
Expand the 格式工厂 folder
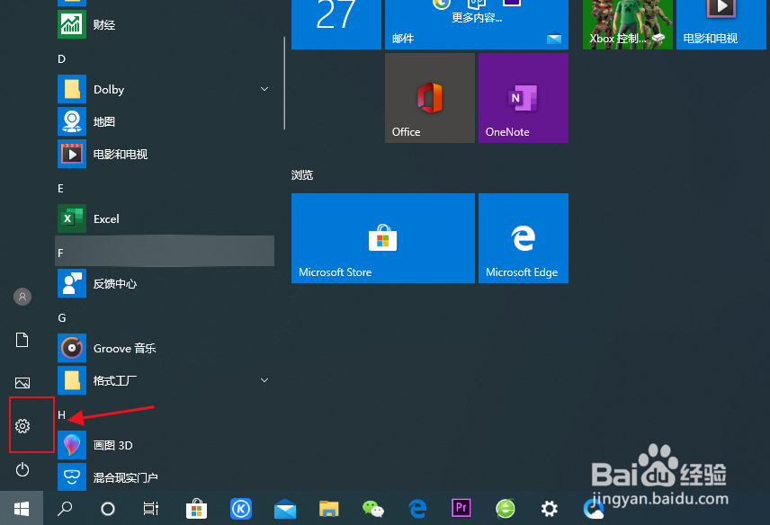click(165, 380)
